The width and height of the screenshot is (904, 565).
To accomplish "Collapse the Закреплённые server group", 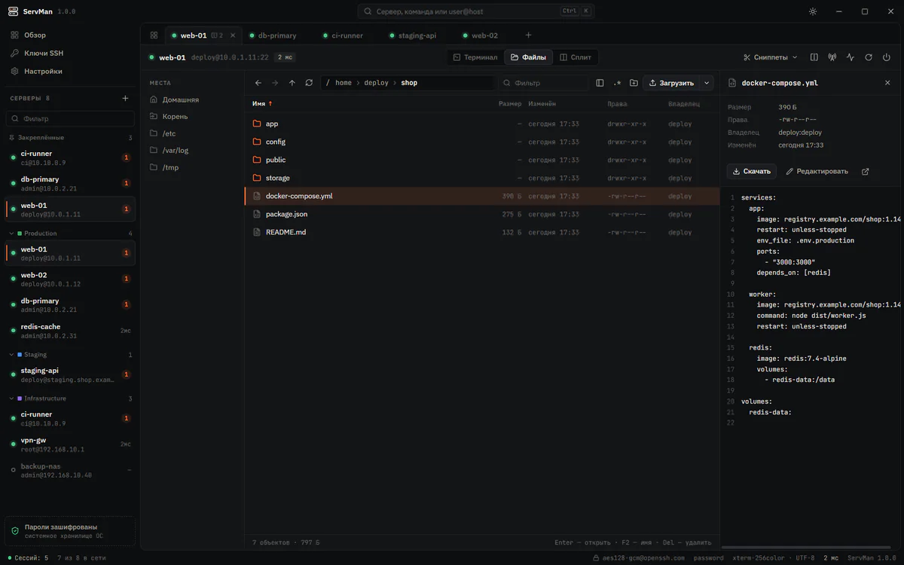I will (x=70, y=138).
